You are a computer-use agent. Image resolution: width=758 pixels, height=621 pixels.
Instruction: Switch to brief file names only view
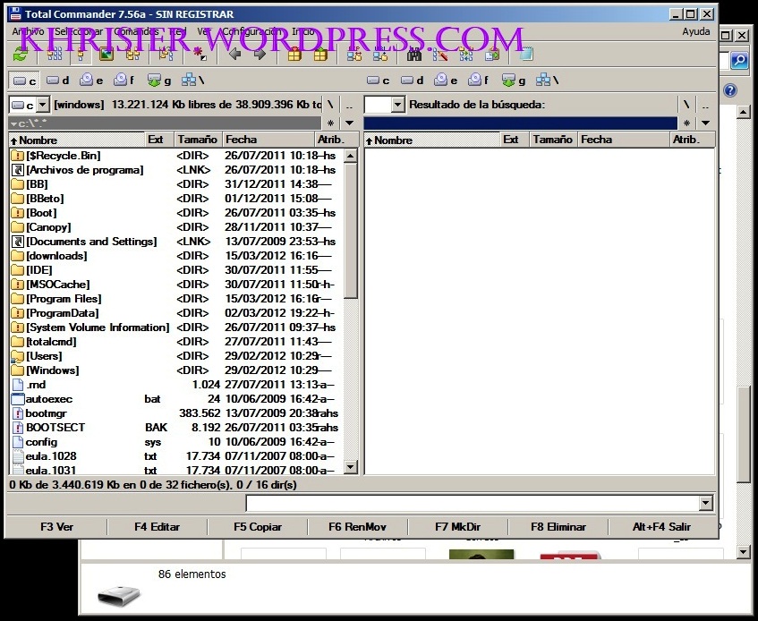55,55
